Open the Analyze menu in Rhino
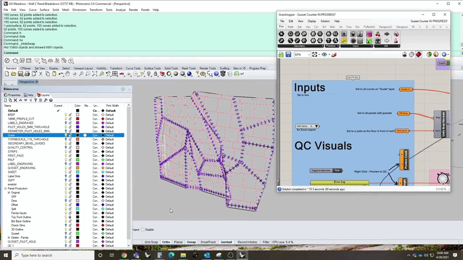The height and width of the screenshot is (260, 463). (120, 10)
